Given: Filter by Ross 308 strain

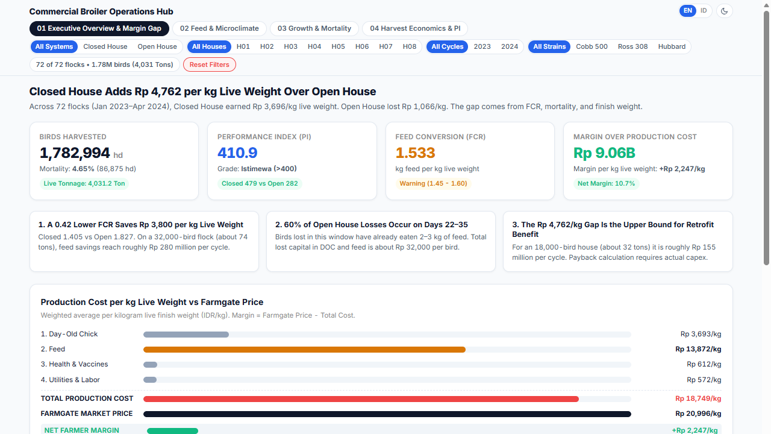Looking at the screenshot, I should 633,46.
